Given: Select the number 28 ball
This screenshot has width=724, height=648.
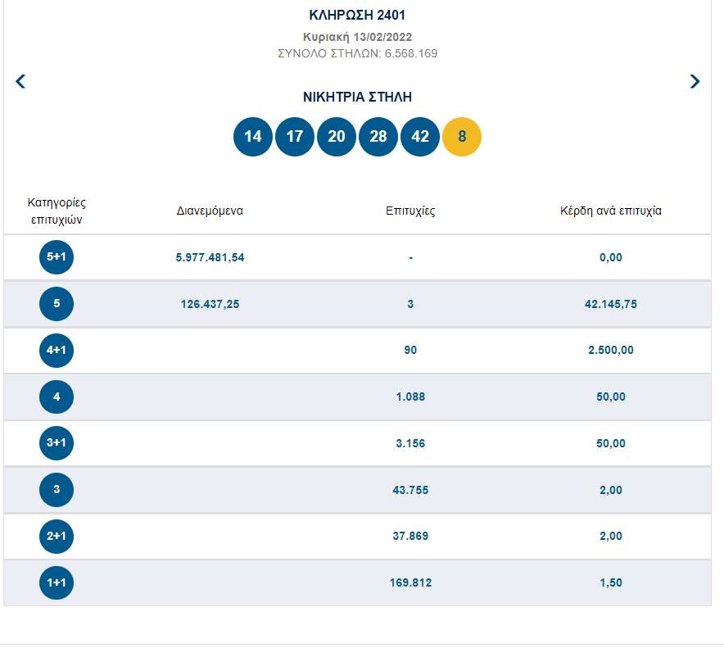Looking at the screenshot, I should pos(378,136).
